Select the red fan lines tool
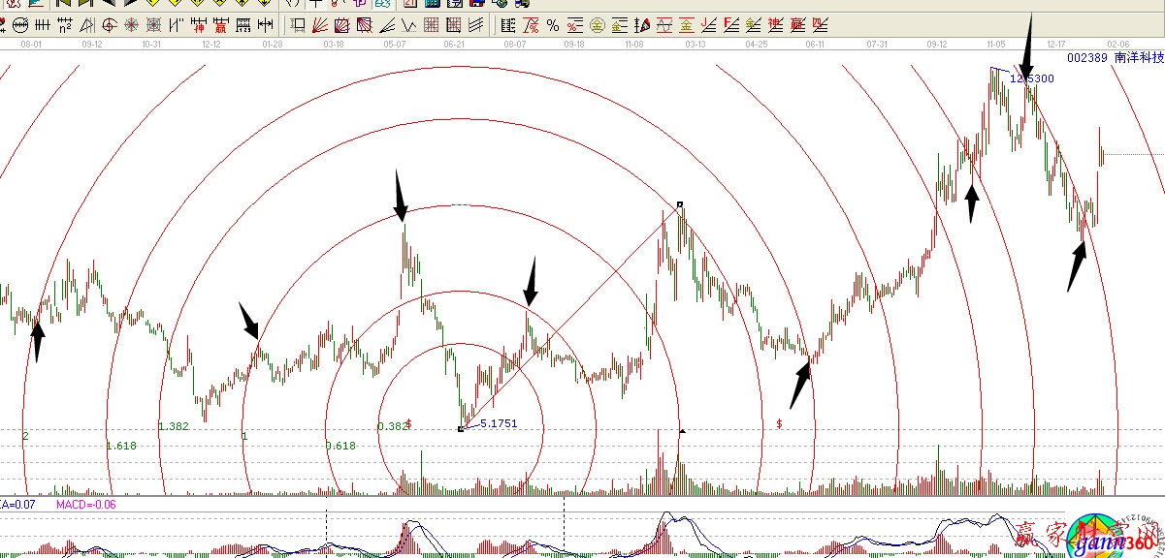 pos(319,25)
